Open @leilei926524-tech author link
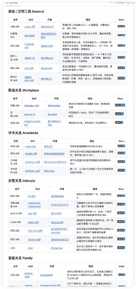Screen dimensions: 136x289 (49, 35)
